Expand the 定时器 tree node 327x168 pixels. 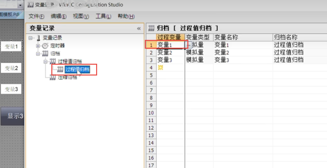tap(38, 45)
